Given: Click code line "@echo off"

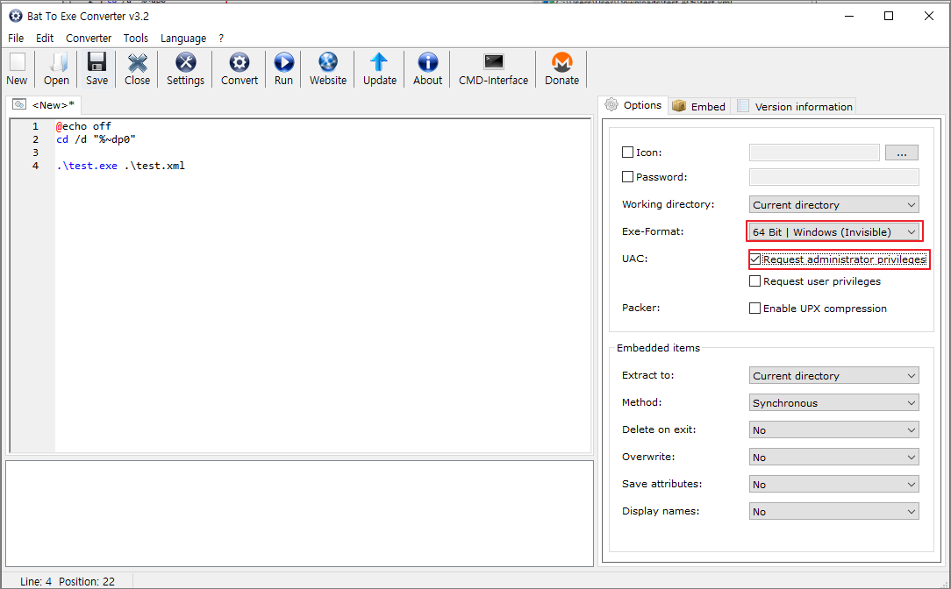Looking at the screenshot, I should coord(83,126).
